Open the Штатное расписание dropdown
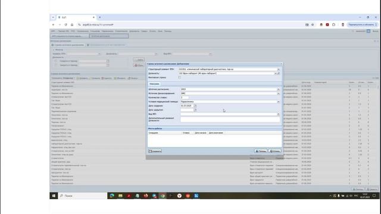381x214 pixels. pyautogui.click(x=279, y=89)
